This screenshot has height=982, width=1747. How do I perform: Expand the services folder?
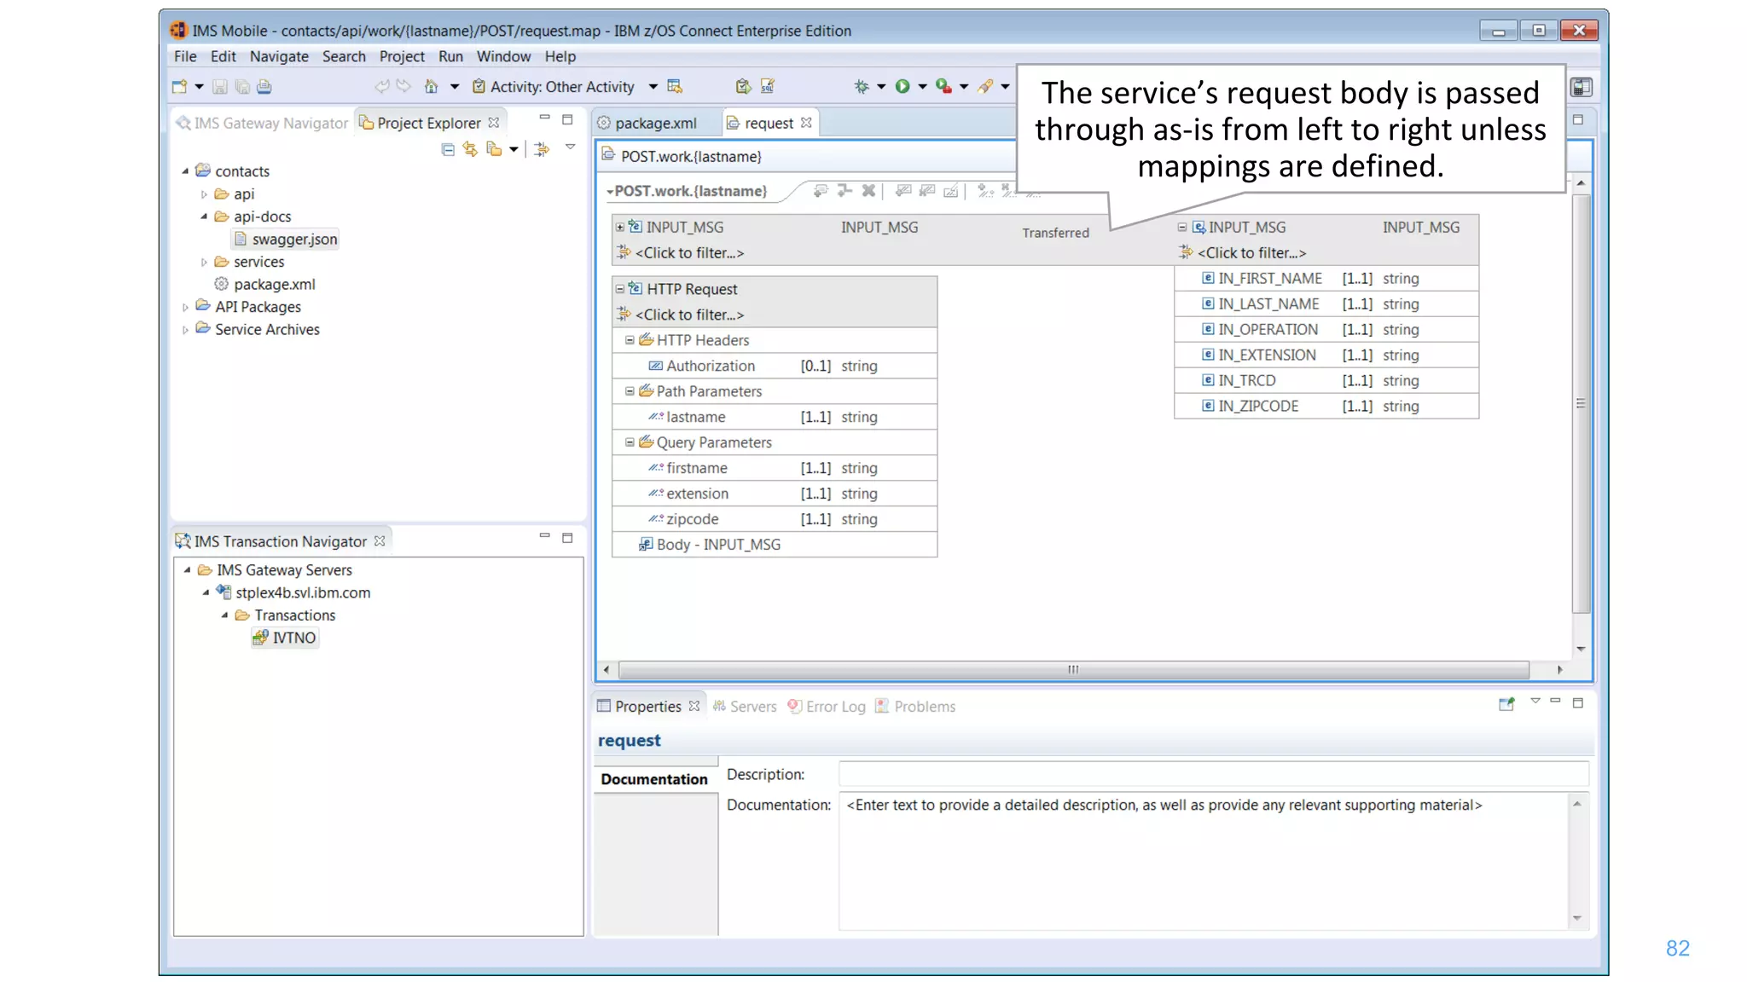pyautogui.click(x=204, y=262)
